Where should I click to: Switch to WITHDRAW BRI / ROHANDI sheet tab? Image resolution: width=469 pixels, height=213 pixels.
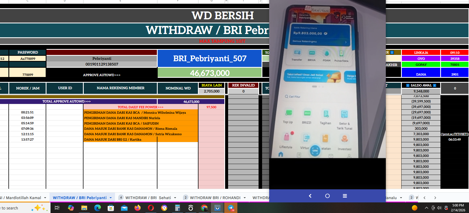pos(215,198)
